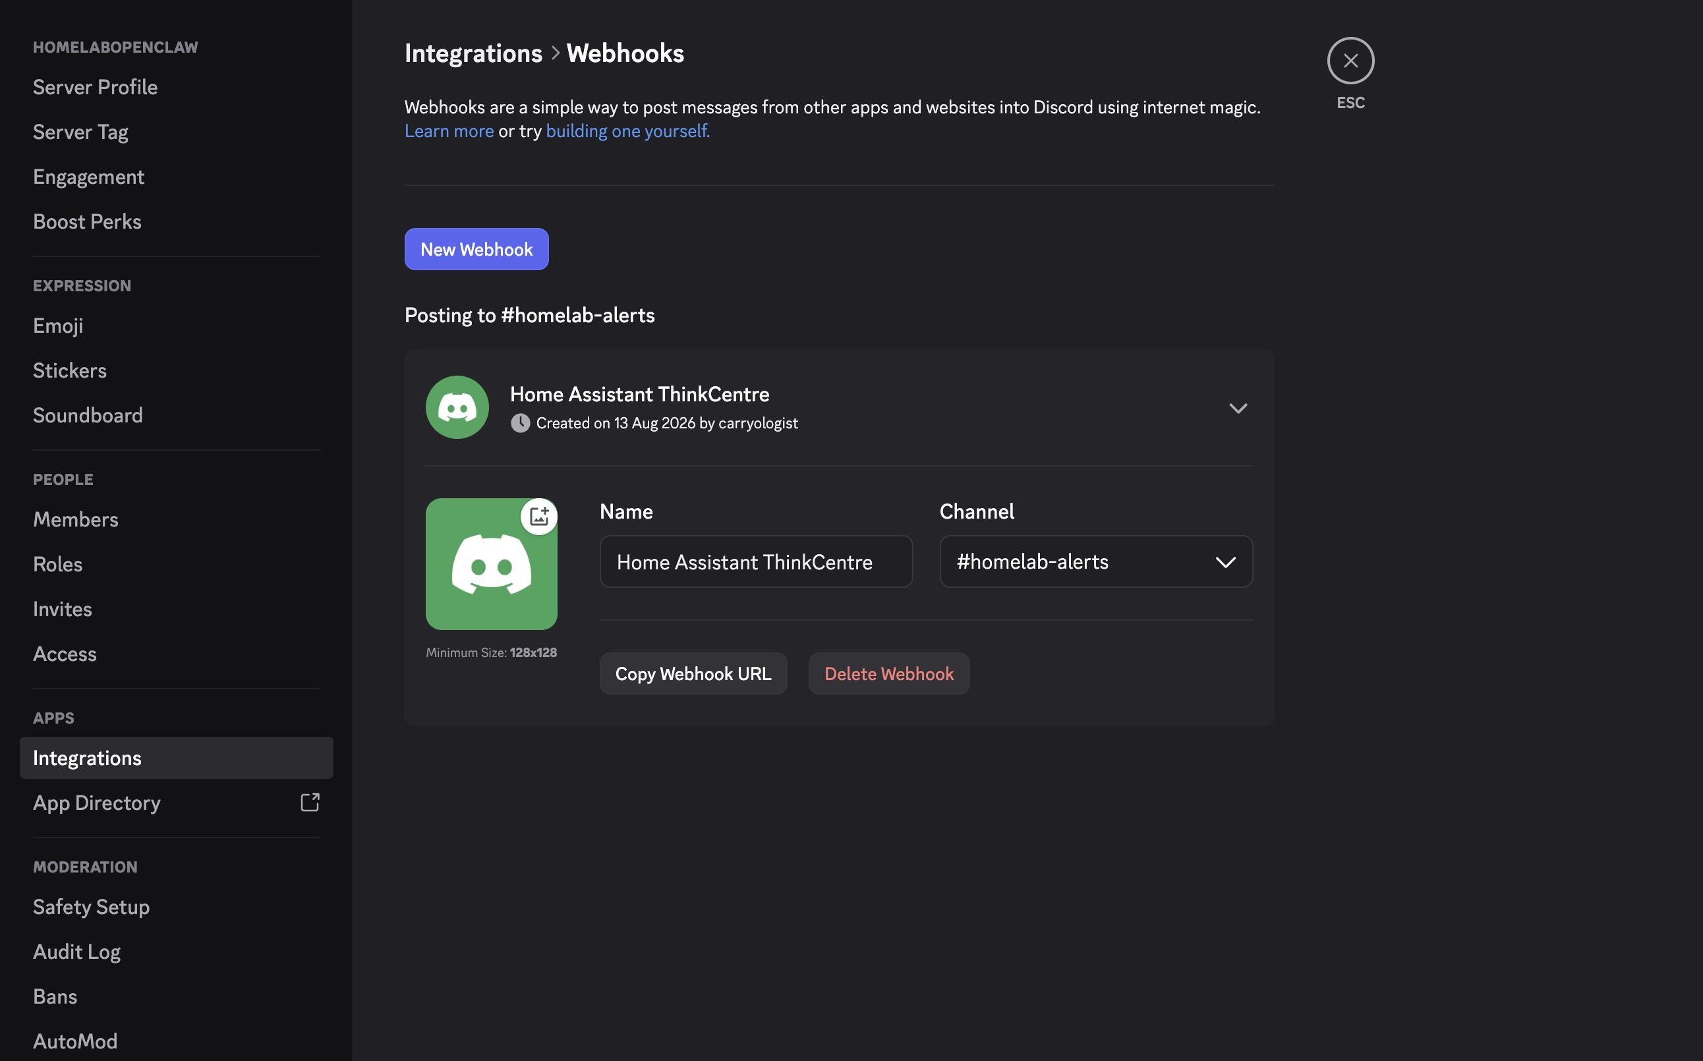Open Safety Setup under Moderation
This screenshot has width=1703, height=1061.
click(176, 907)
